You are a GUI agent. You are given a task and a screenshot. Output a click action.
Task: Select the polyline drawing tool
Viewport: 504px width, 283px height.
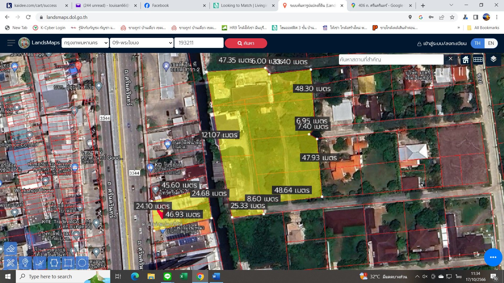coord(40,262)
